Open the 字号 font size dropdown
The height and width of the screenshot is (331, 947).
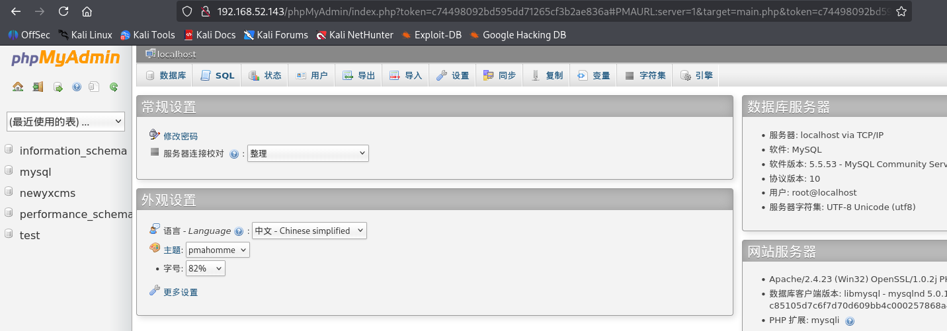[205, 268]
